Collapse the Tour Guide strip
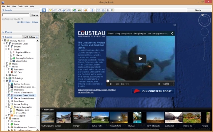 click(x=42, y=109)
